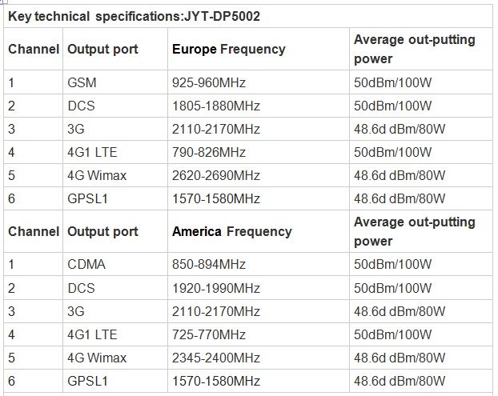Select the America Frequency header cell
The image size is (498, 396).
point(231,232)
